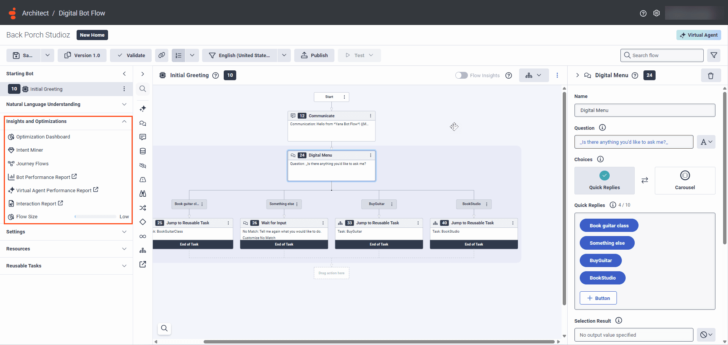Click the database data actions icon in the side toolbar
The image size is (728, 345).
click(143, 151)
